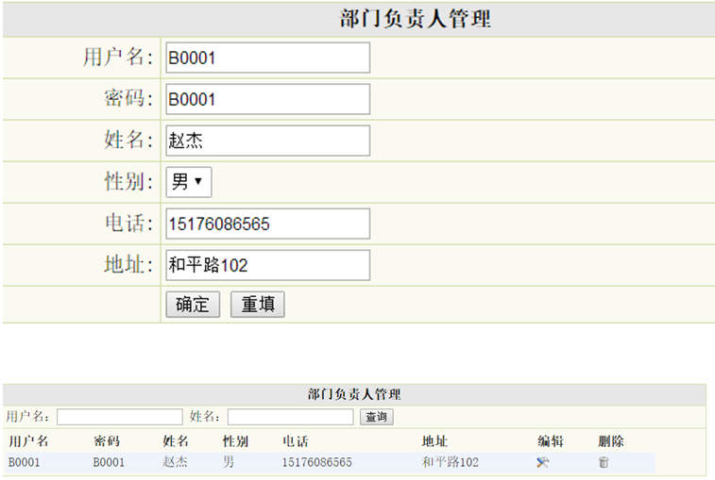Screen dimensions: 715x480
Task: Click the small 部门负责人管理 list title
Action: click(x=354, y=394)
